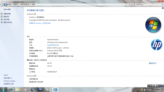The width and height of the screenshot is (164, 92).
Task: Refresh the page with the address bar button
Action: pos(132,5)
